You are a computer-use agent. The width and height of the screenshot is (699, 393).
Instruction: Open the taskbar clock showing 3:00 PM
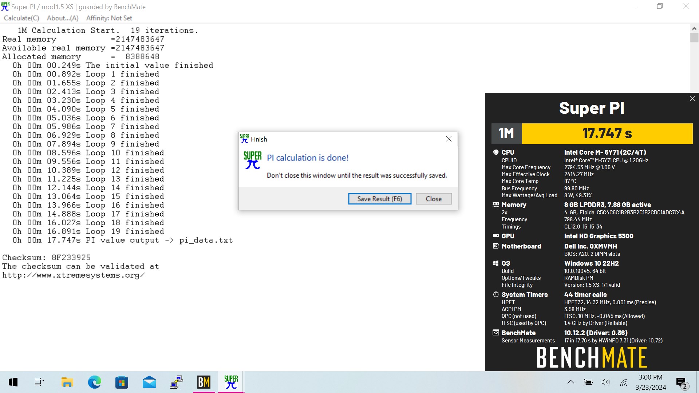pos(651,382)
